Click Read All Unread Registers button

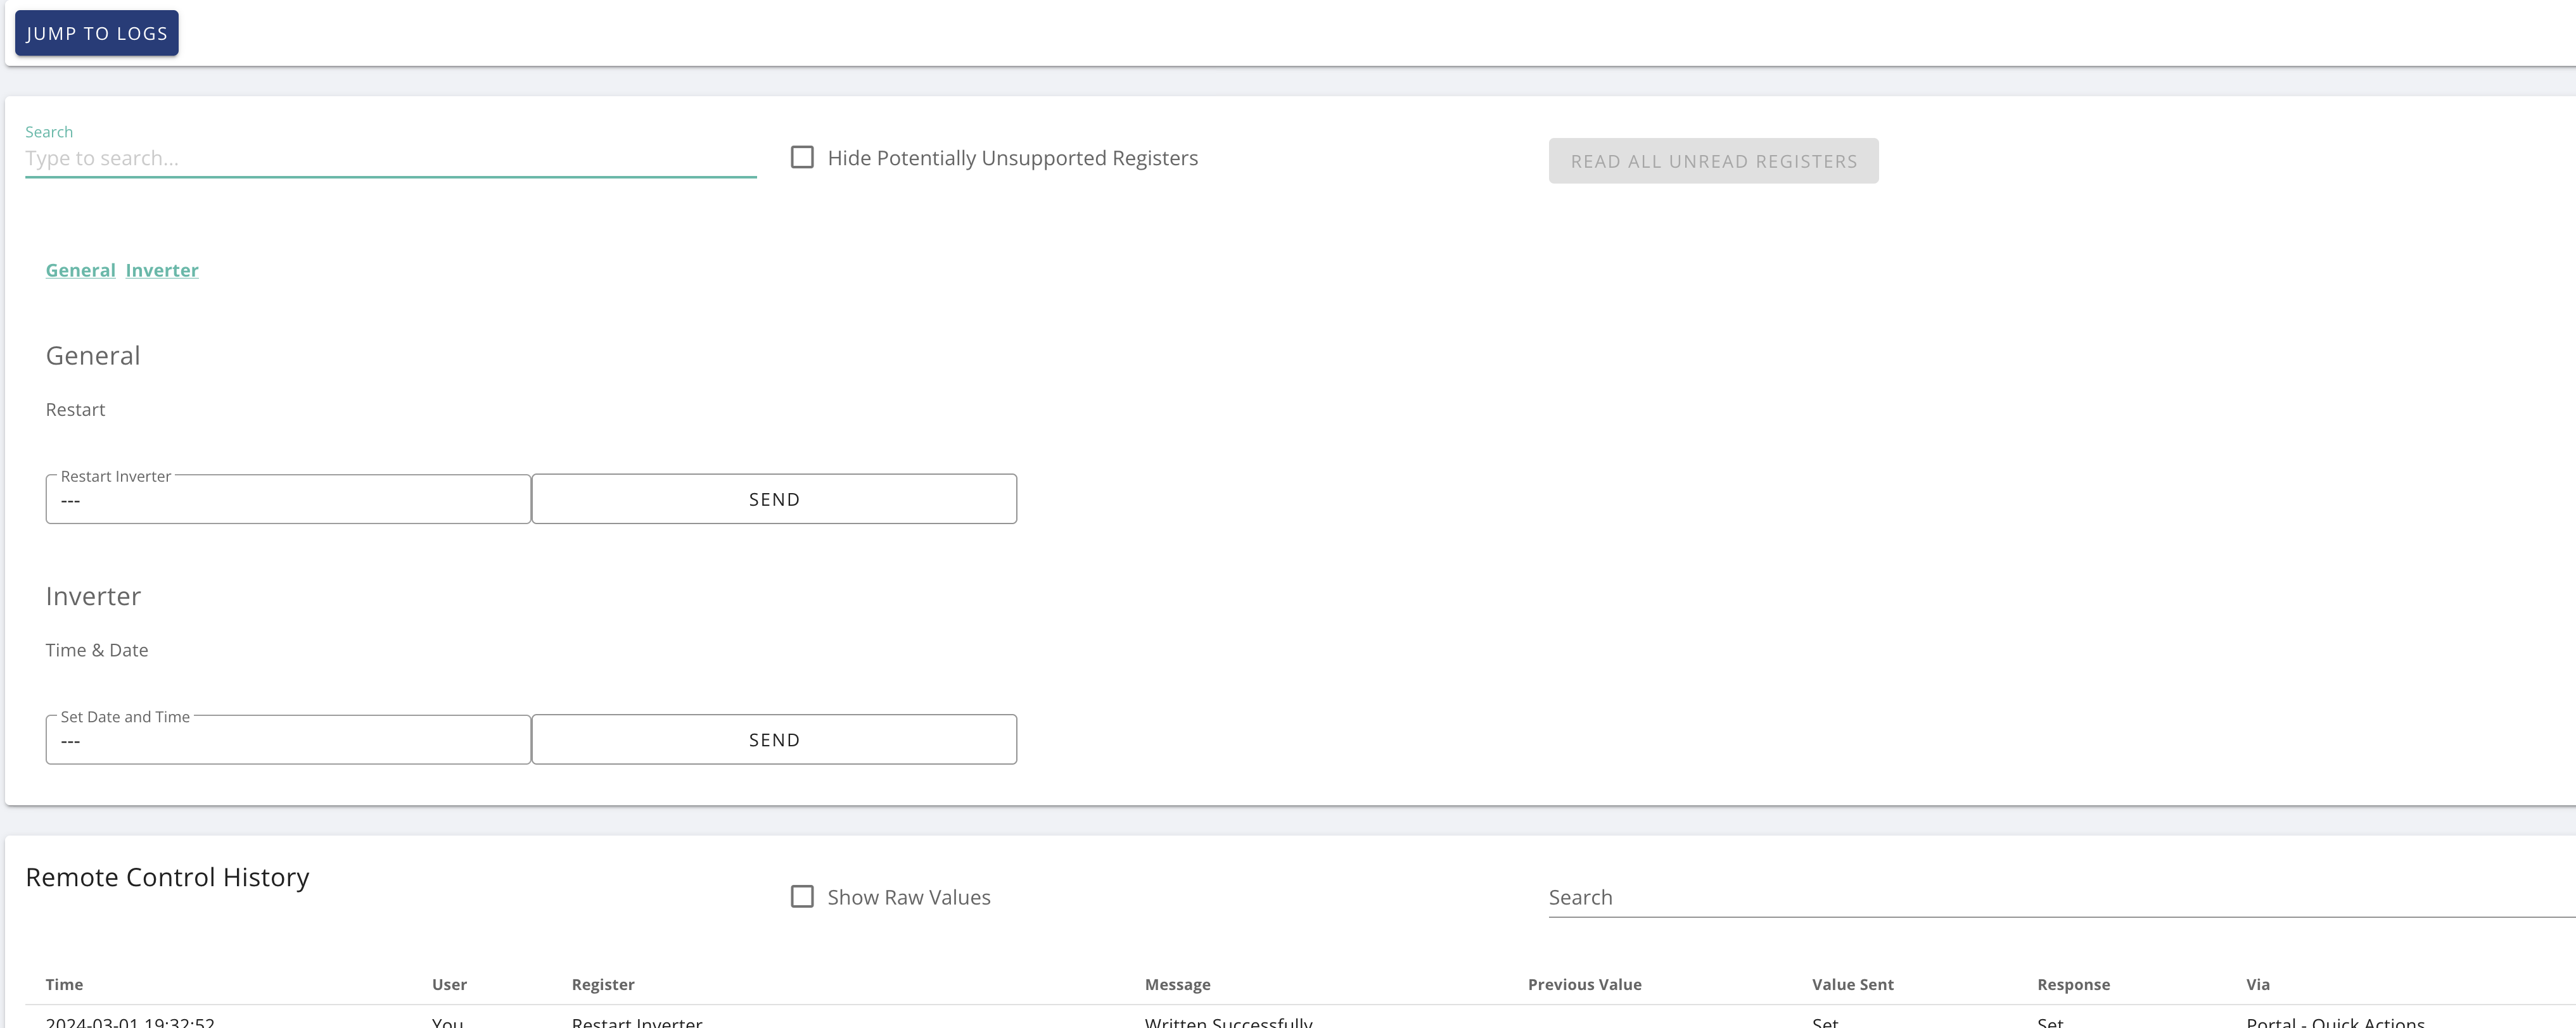(1713, 161)
